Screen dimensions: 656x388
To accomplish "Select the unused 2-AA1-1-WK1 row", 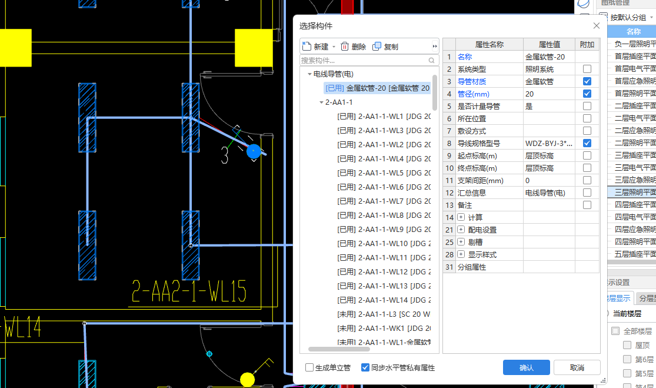I will pos(384,329).
